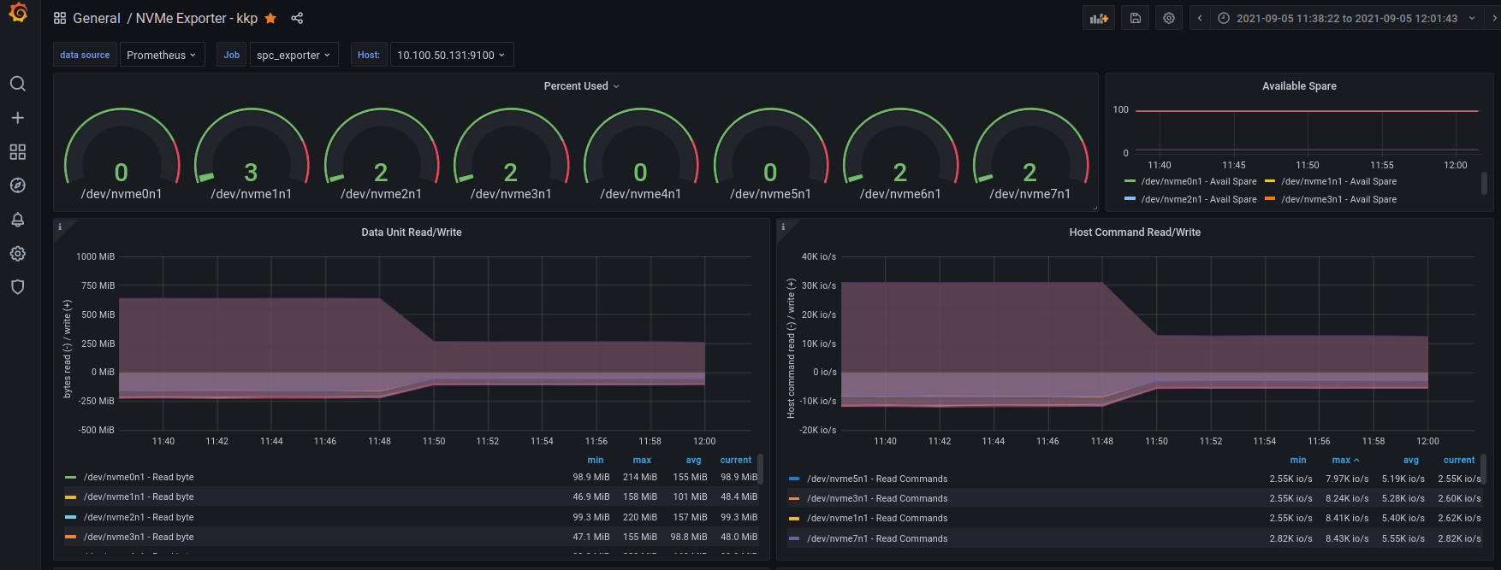Expand the spc_exporter Job dropdown
This screenshot has width=1501, height=570.
pyautogui.click(x=294, y=55)
